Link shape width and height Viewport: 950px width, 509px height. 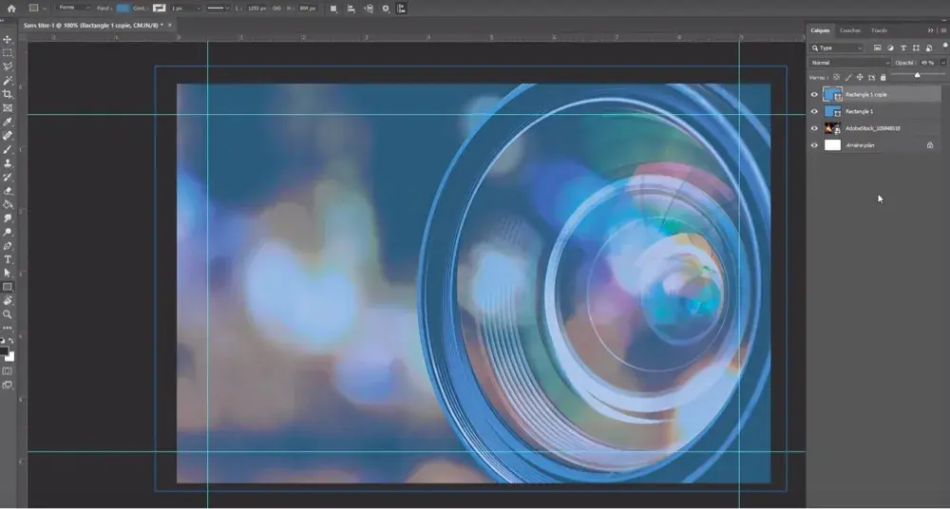(x=276, y=9)
